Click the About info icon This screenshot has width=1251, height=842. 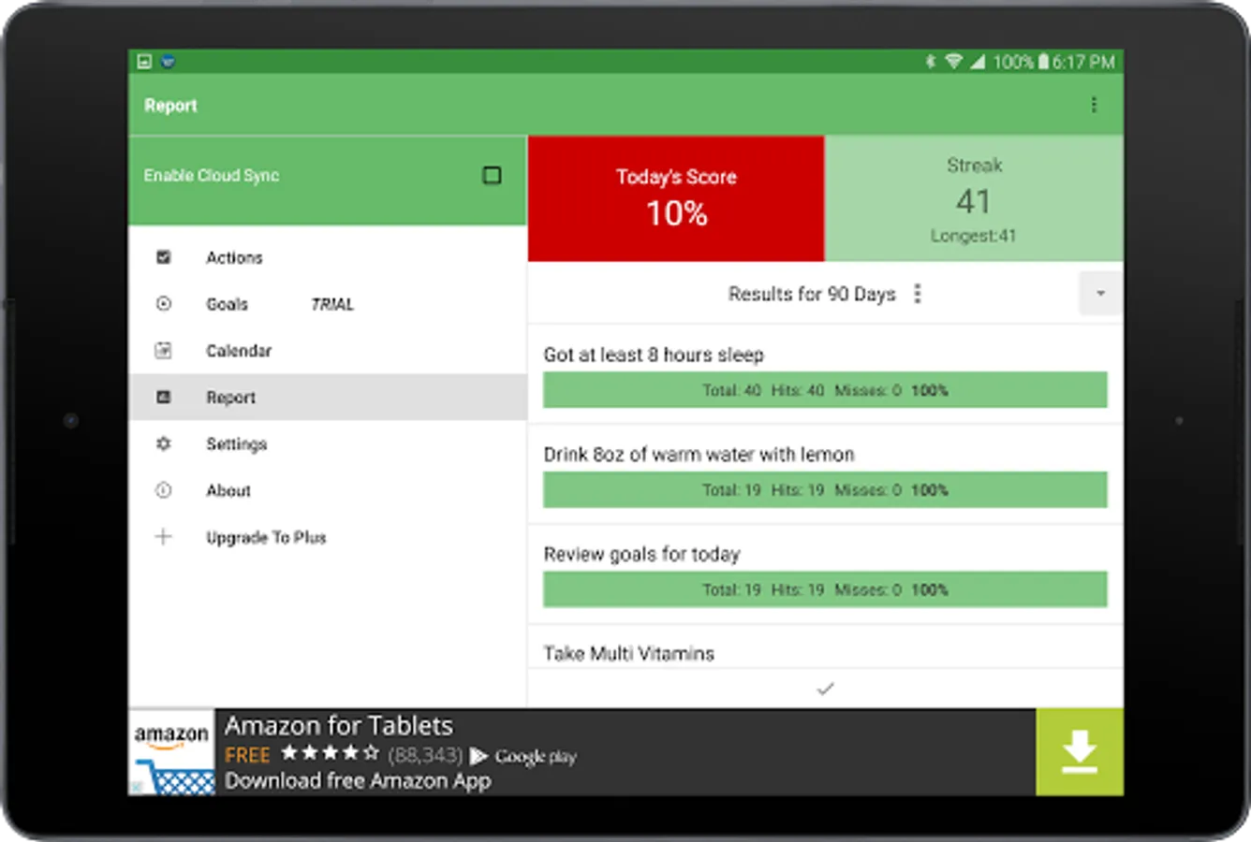[164, 490]
